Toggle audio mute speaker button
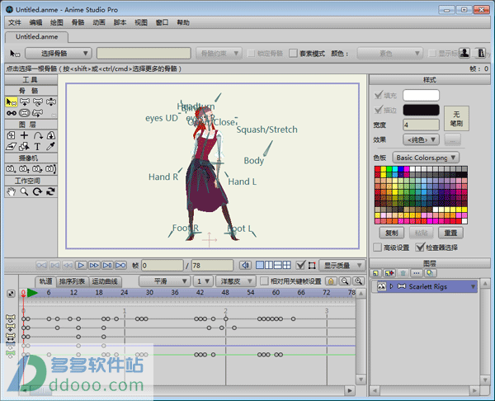Screen dimensions: 495x401 [245, 265]
